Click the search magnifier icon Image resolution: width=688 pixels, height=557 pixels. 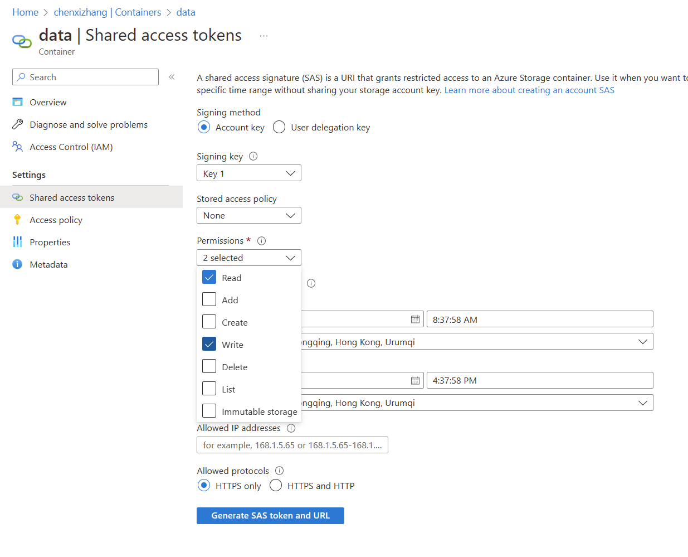pyautogui.click(x=21, y=77)
